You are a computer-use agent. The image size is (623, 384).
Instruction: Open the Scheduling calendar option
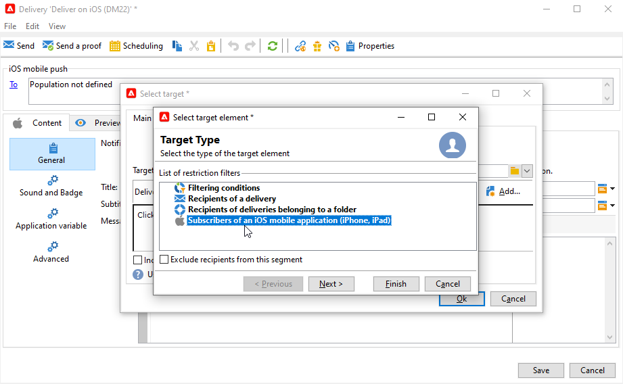point(136,46)
